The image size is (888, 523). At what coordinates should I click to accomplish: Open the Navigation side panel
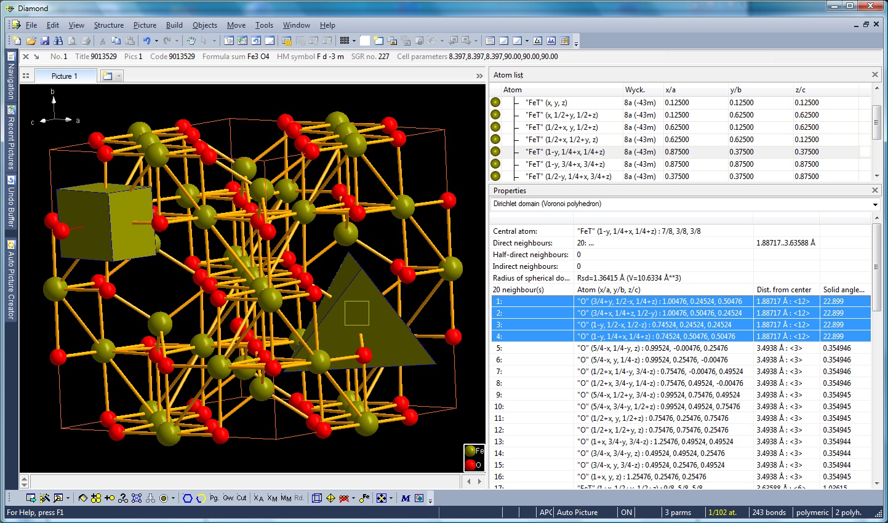point(10,76)
